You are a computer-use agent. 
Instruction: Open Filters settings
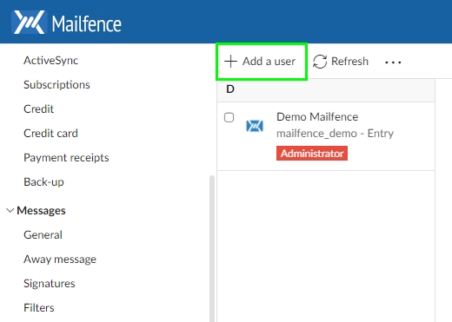39,308
